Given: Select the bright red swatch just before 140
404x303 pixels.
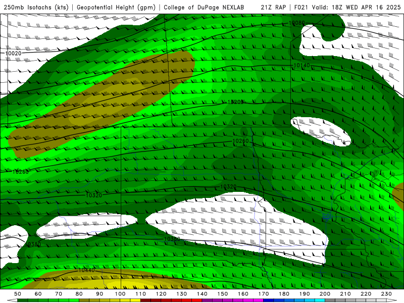Looking at the screenshot, I should (x=197, y=300).
